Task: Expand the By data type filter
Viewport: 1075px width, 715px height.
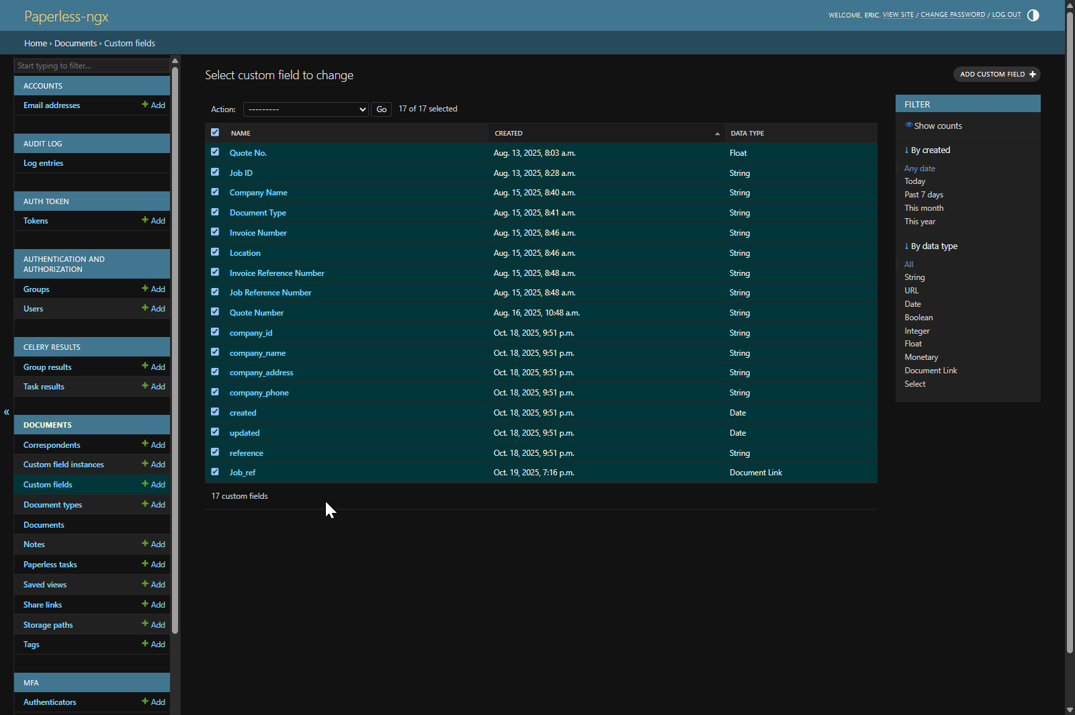Action: coord(931,246)
